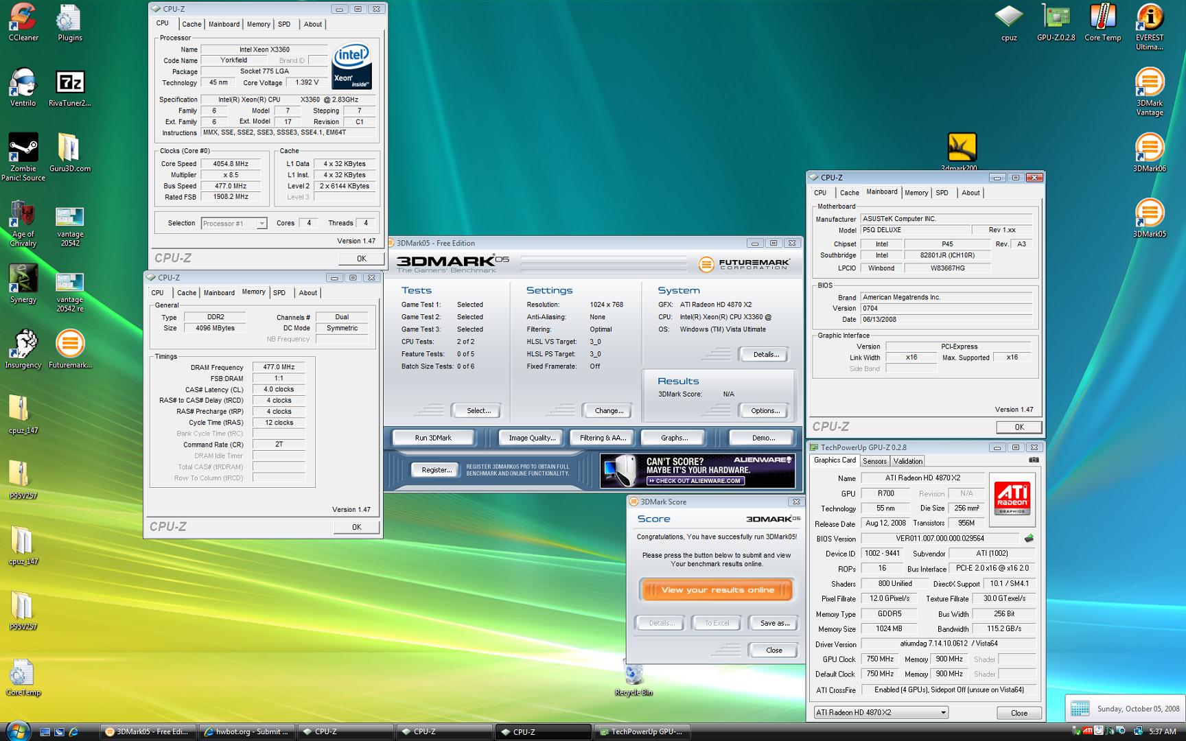Click Filtering & AA button

pyautogui.click(x=603, y=438)
